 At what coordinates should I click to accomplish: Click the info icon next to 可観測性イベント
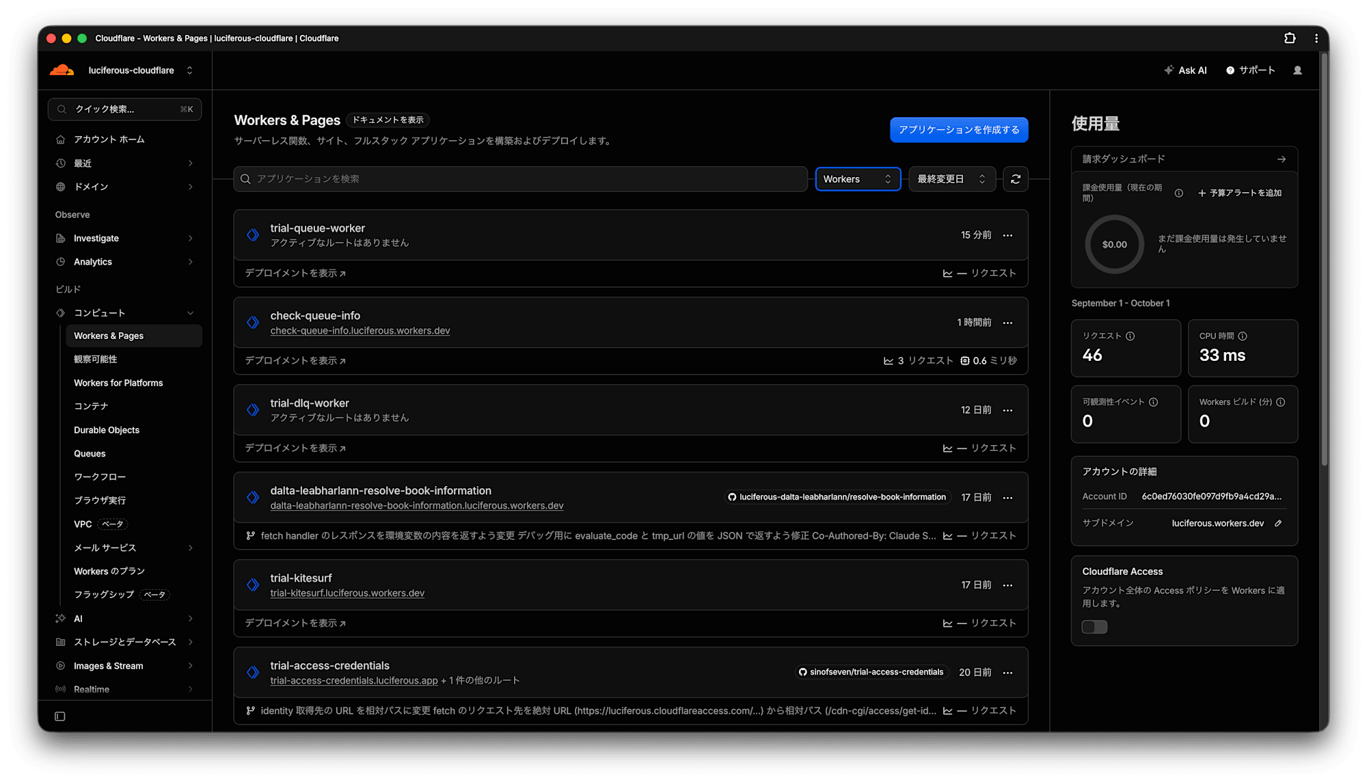[x=1154, y=402]
